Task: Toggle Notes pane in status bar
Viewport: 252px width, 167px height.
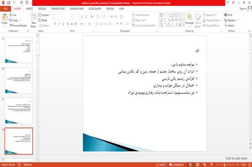Action: 161,165
